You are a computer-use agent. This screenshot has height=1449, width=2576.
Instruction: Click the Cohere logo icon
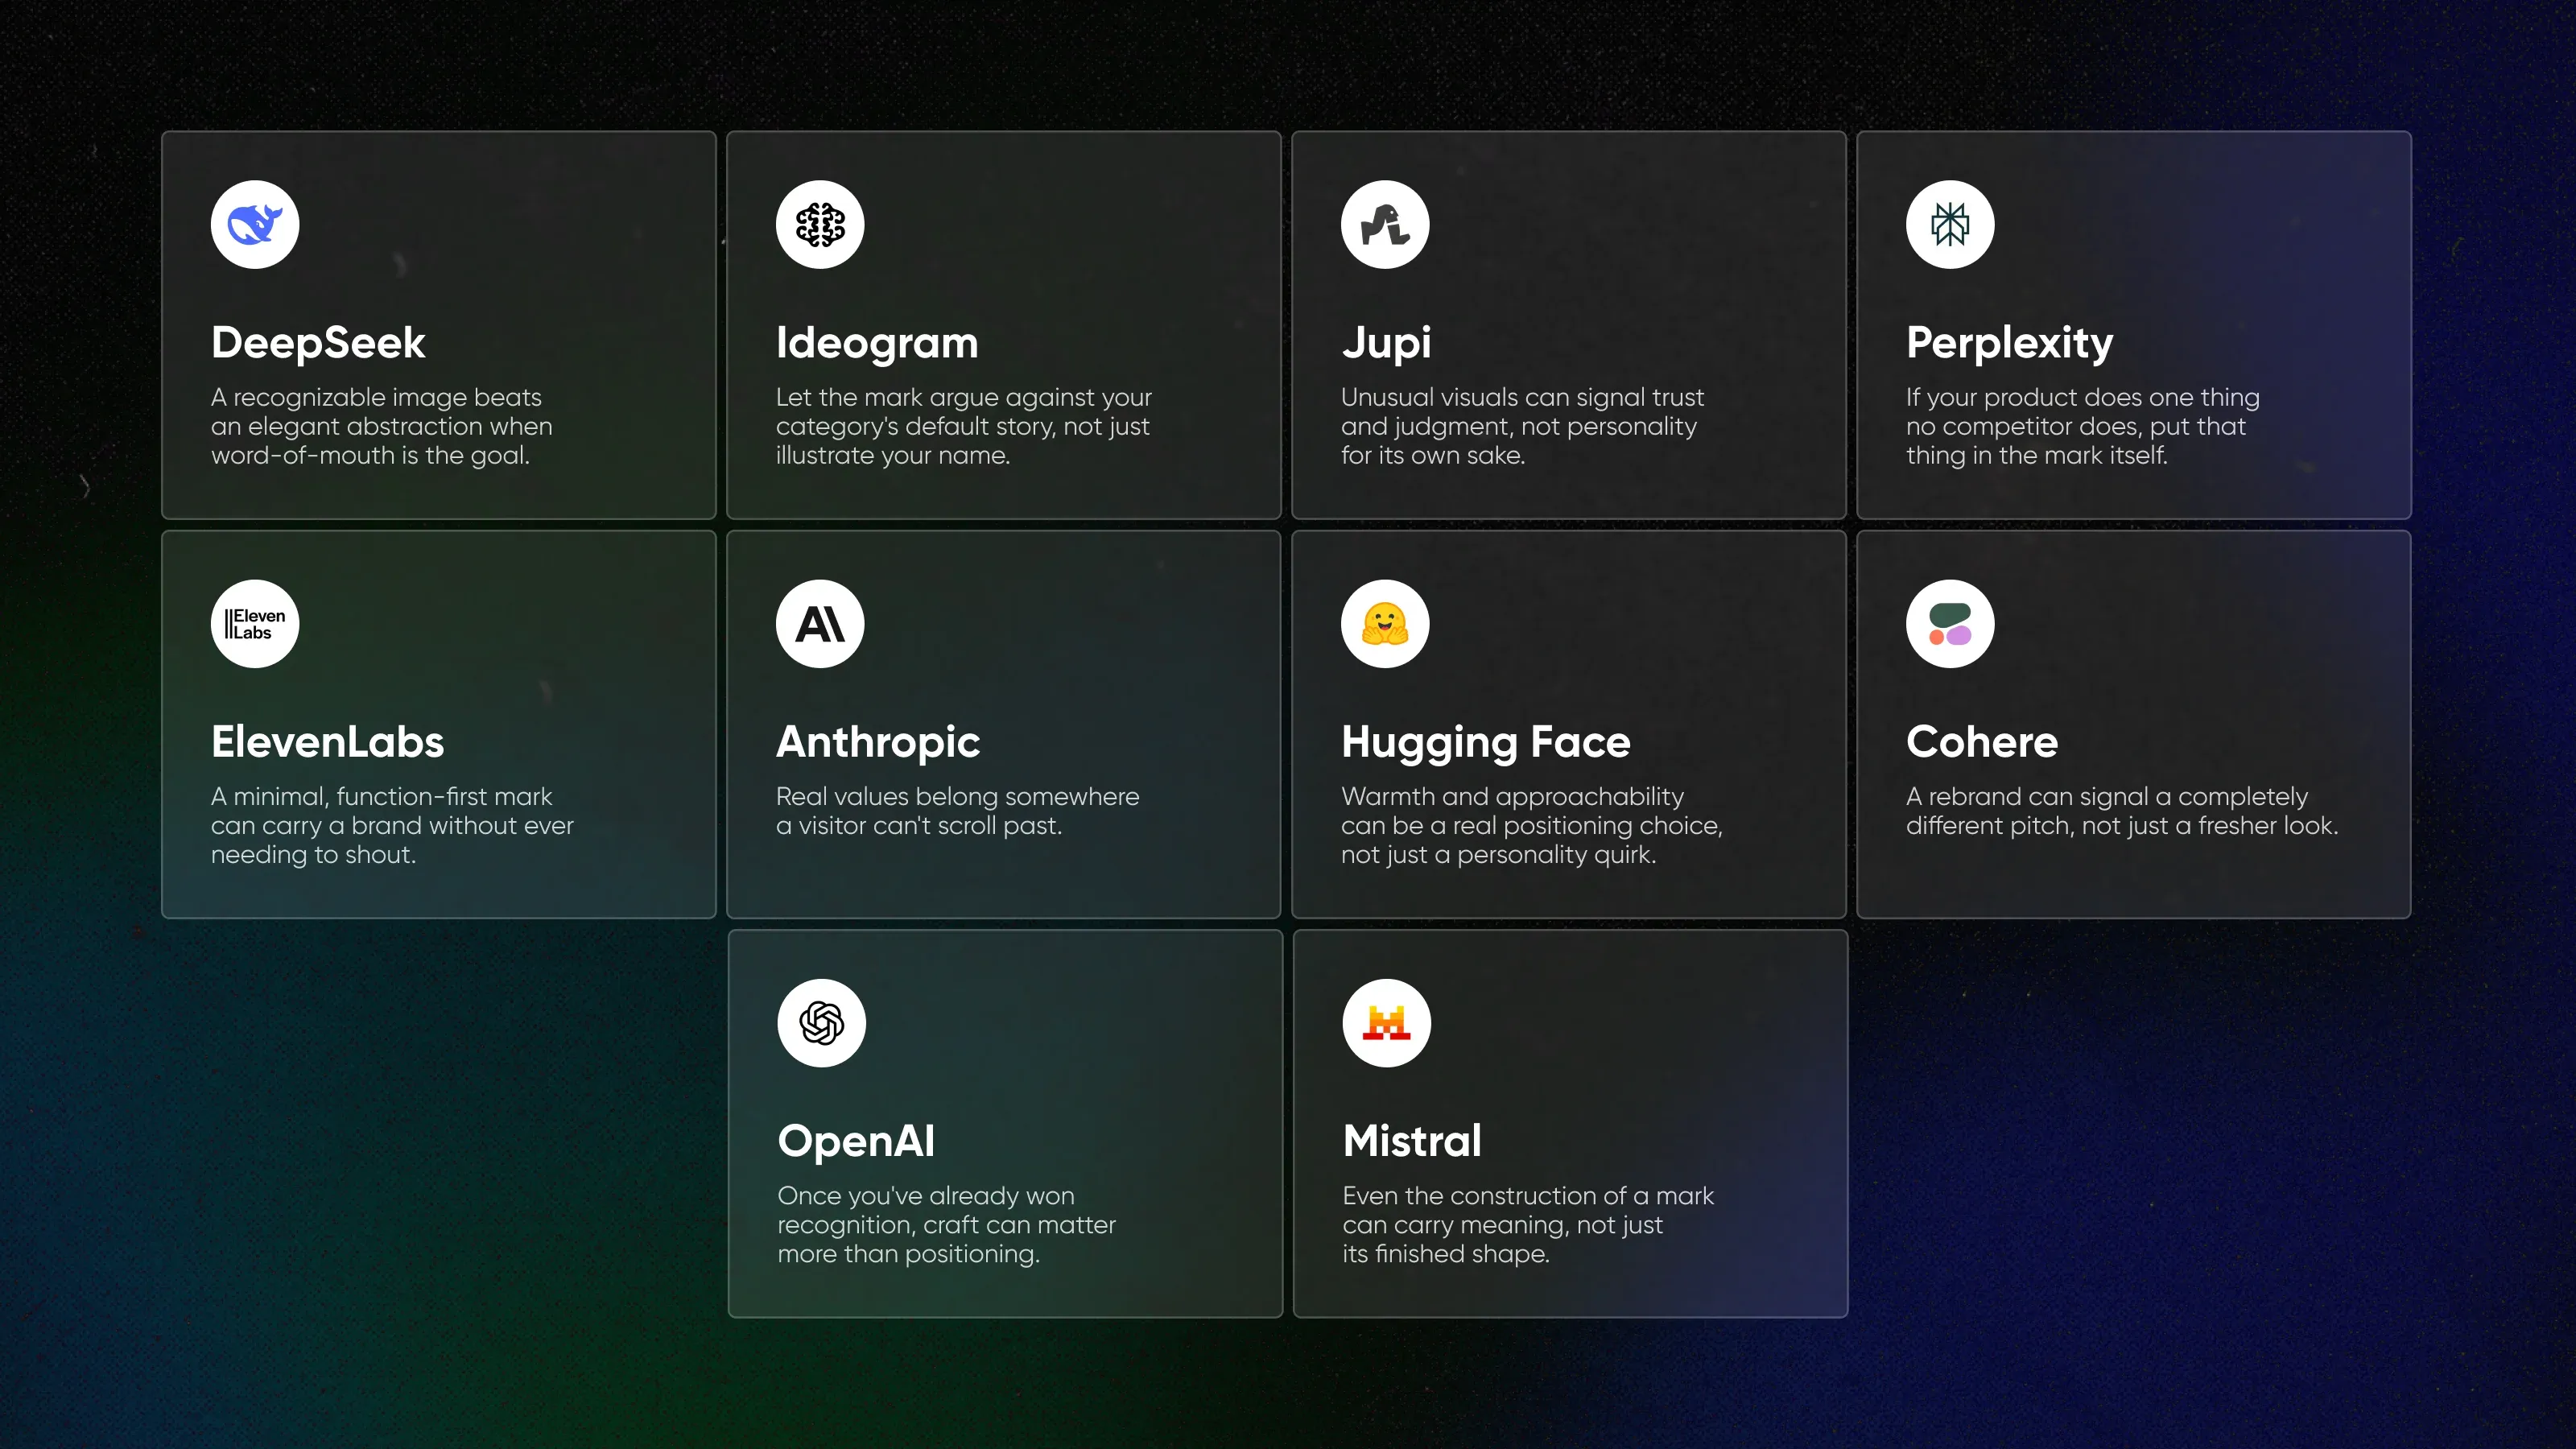coord(1950,623)
